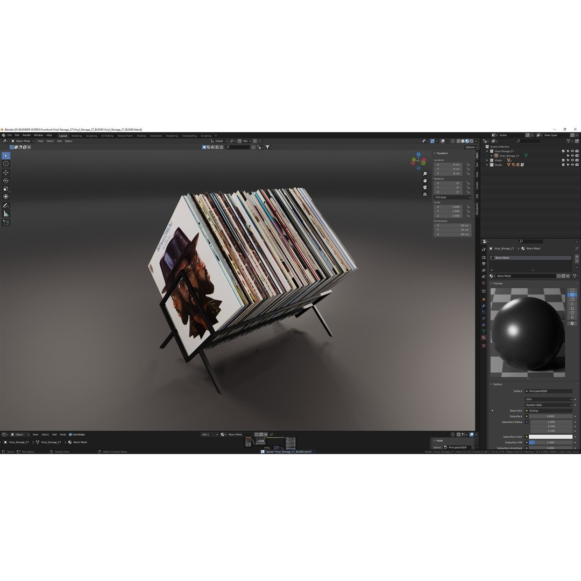Expand the Studio collection
The image size is (581, 581).
point(487,165)
